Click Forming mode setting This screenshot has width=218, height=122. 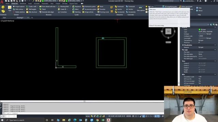103,12
